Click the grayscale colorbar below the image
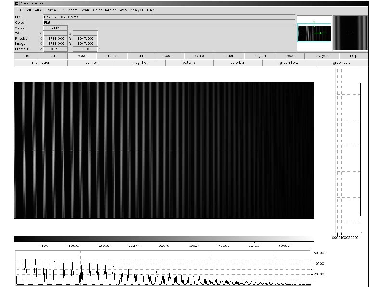The height and width of the screenshot is (287, 382). [x=164, y=238]
